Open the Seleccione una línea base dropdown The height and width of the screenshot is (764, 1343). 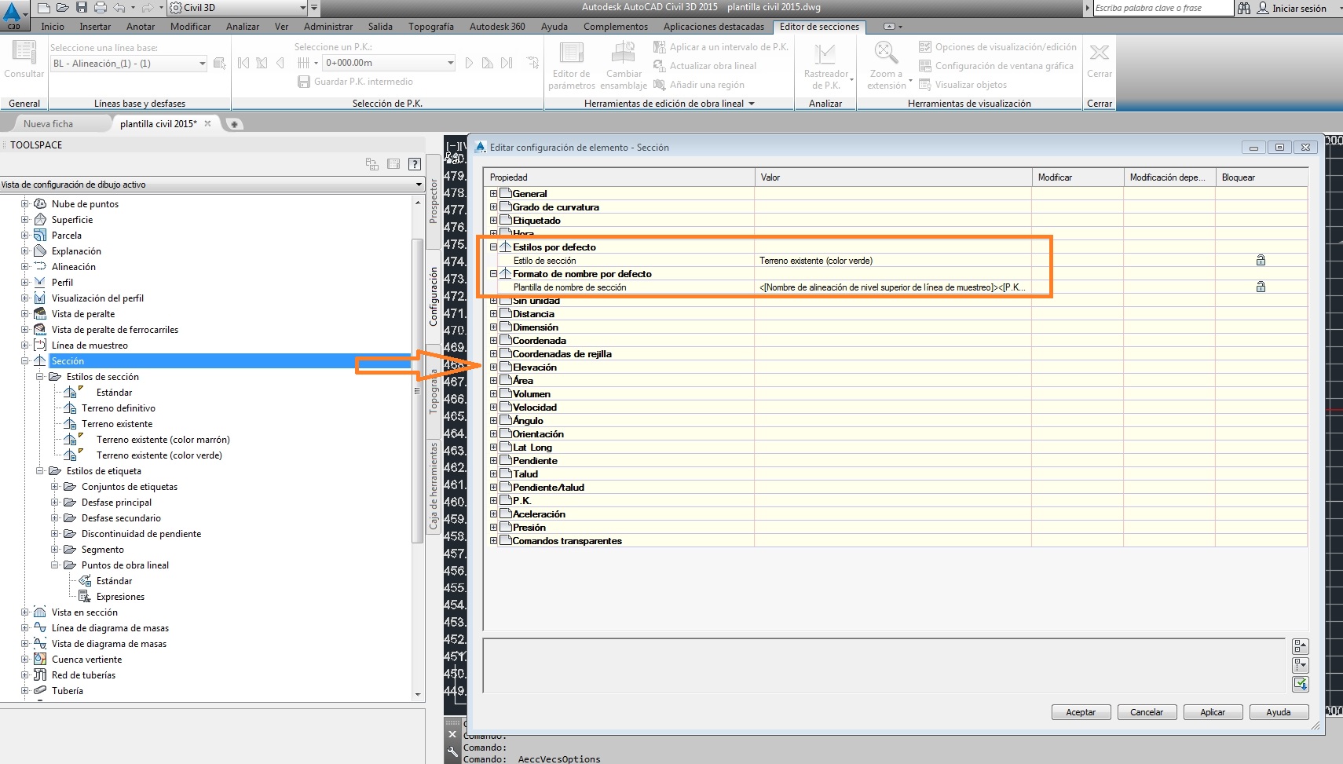(x=203, y=63)
